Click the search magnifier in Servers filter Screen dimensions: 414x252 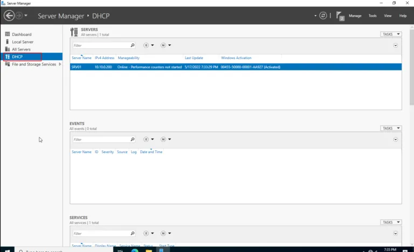point(133,45)
